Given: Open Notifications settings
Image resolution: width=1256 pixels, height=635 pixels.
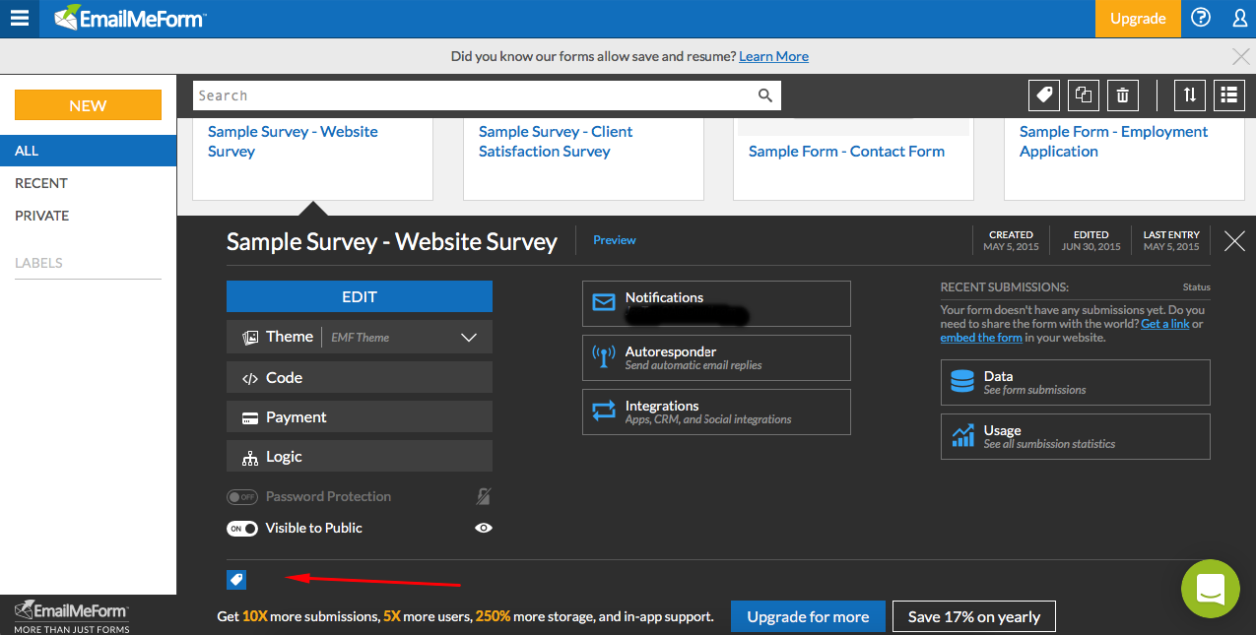Looking at the screenshot, I should click(x=716, y=303).
